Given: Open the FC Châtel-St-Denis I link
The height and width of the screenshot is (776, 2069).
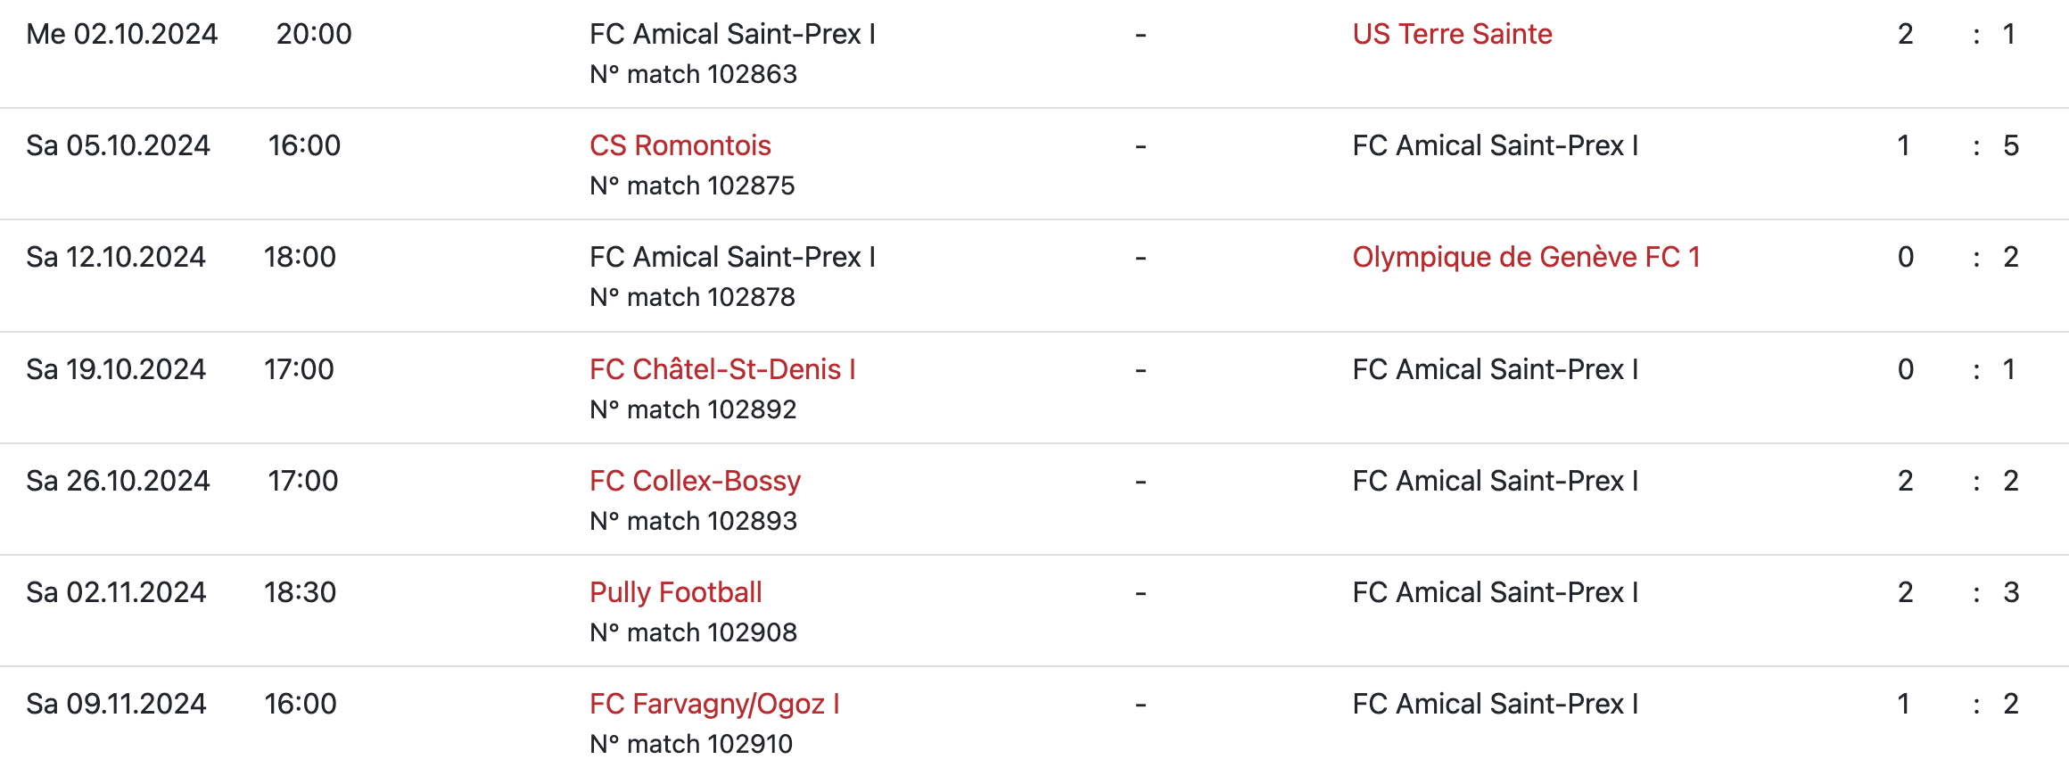Looking at the screenshot, I should 722,369.
